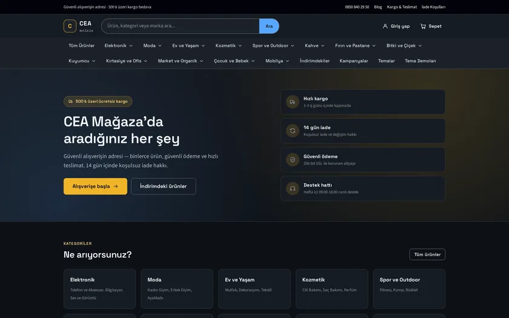Expand the Mobilya dropdown menu

[x=277, y=61]
